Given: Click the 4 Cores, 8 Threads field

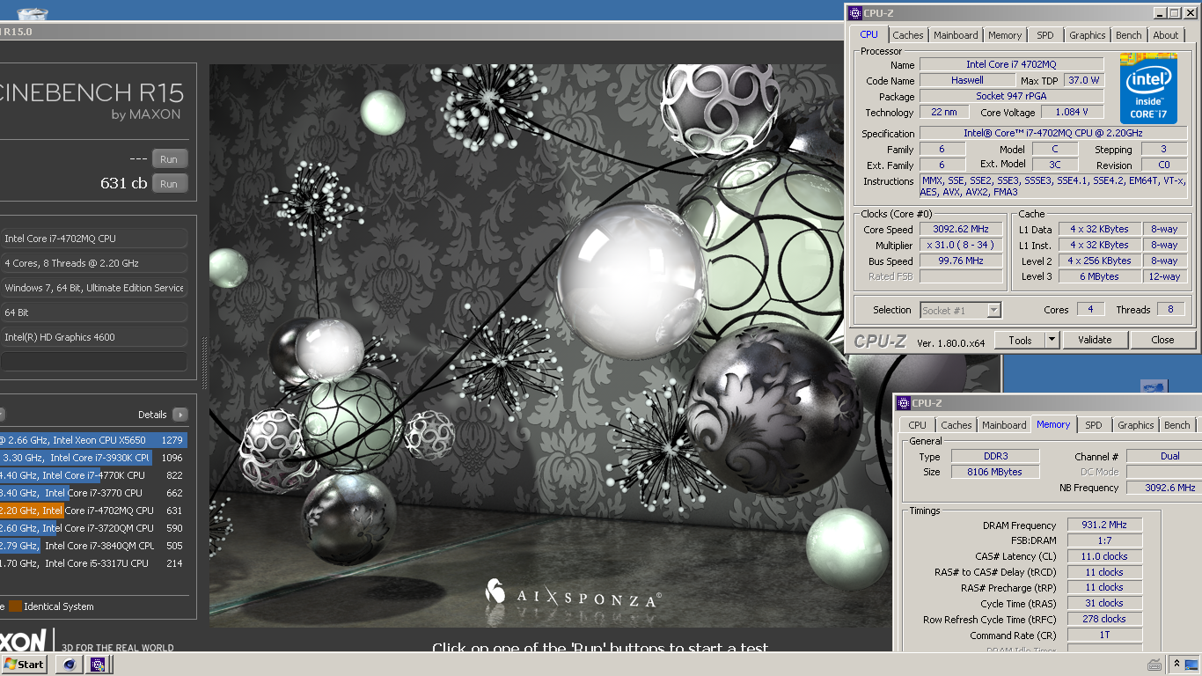Looking at the screenshot, I should click(x=93, y=263).
